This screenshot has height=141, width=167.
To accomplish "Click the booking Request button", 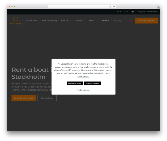I will 146,21.
